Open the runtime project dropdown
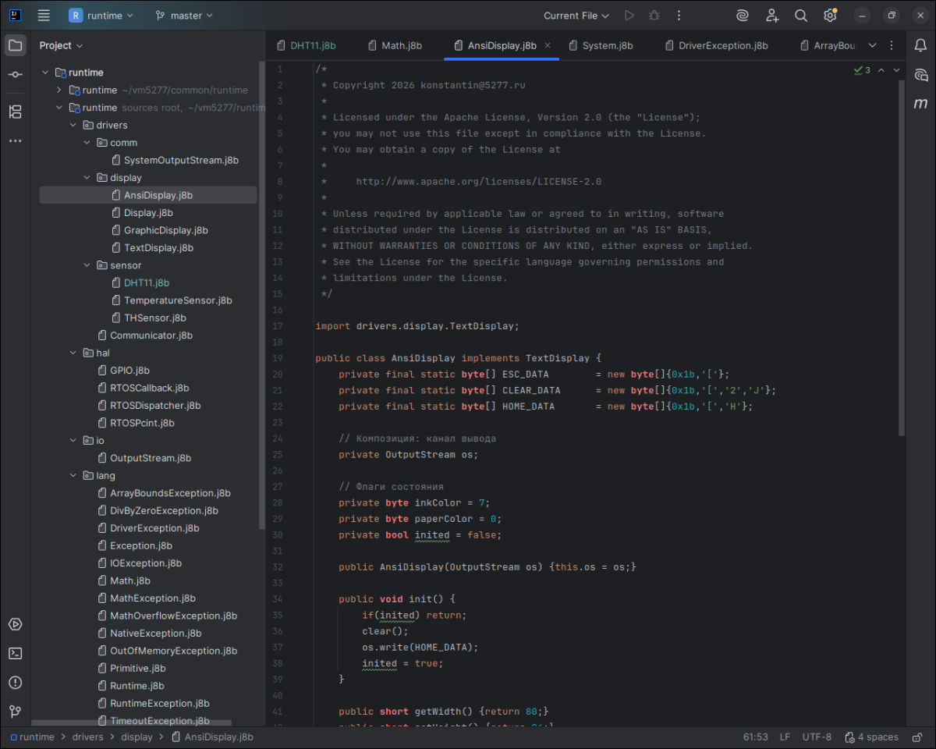 tap(101, 16)
